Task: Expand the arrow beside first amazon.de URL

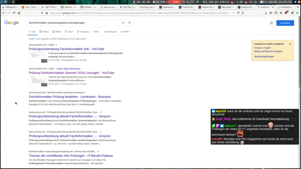Action: coord(101,112)
